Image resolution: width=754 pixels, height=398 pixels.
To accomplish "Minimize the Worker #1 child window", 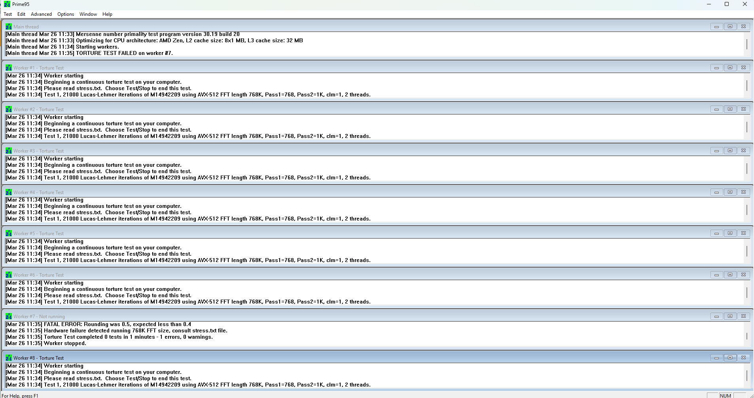I will 716,68.
